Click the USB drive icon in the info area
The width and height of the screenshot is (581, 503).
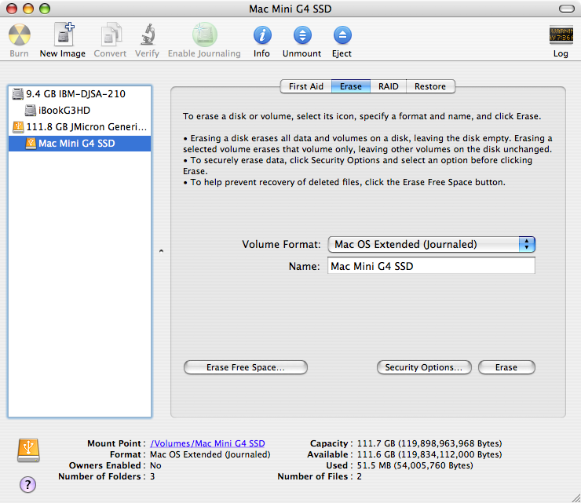(28, 450)
